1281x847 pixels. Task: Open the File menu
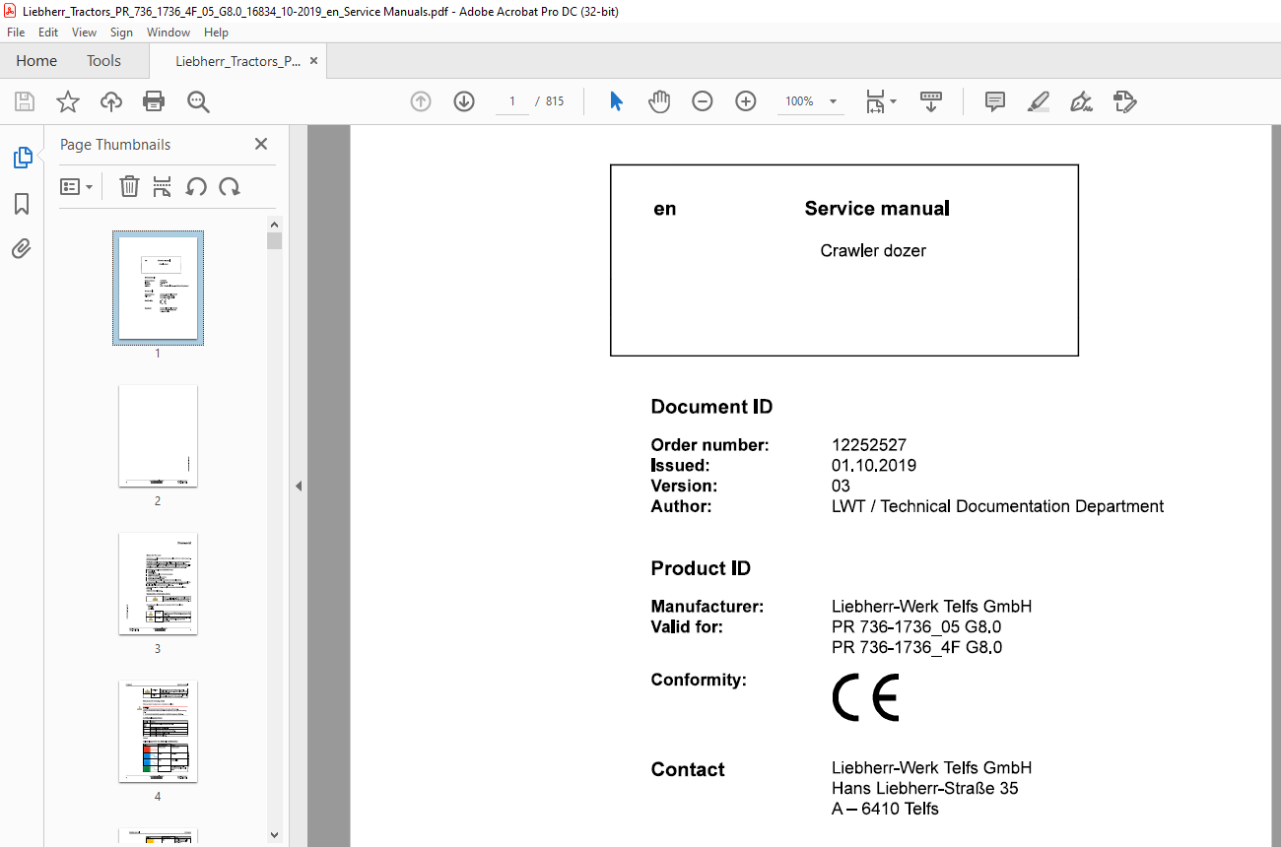pyautogui.click(x=16, y=33)
